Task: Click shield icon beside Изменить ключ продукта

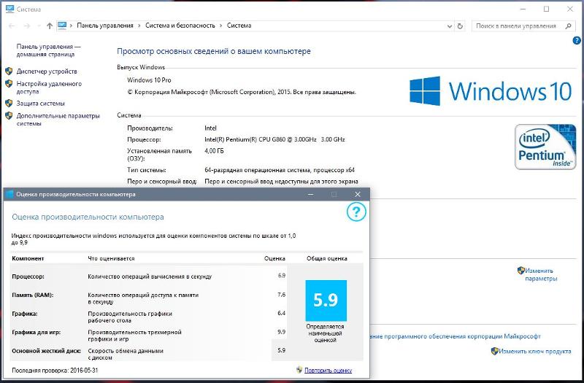Action: pos(495,351)
